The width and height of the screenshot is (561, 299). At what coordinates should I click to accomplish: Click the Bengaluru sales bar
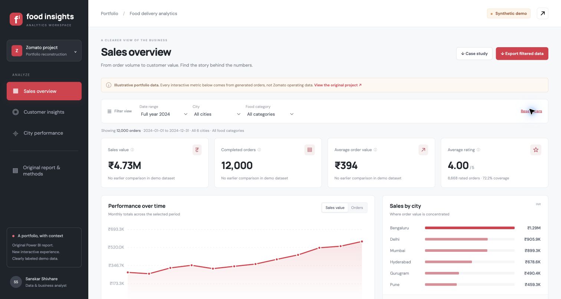pyautogui.click(x=470, y=228)
